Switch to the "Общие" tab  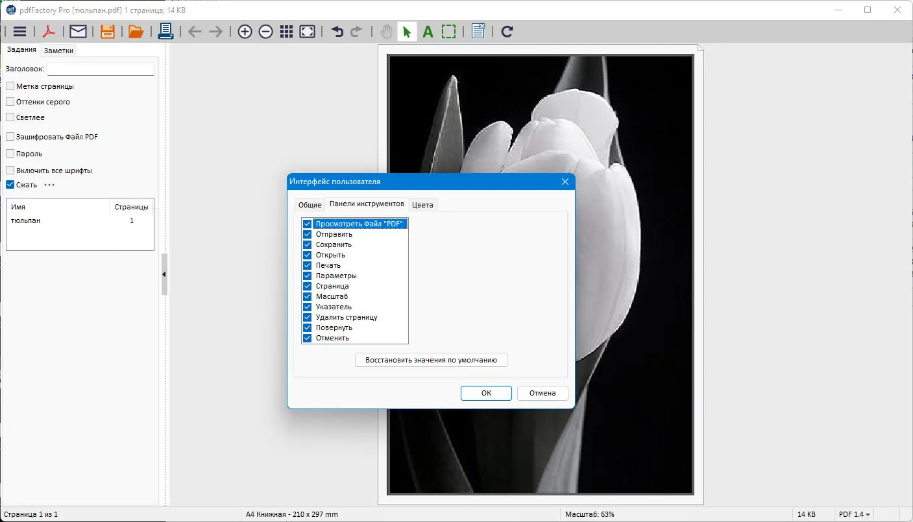(x=310, y=205)
